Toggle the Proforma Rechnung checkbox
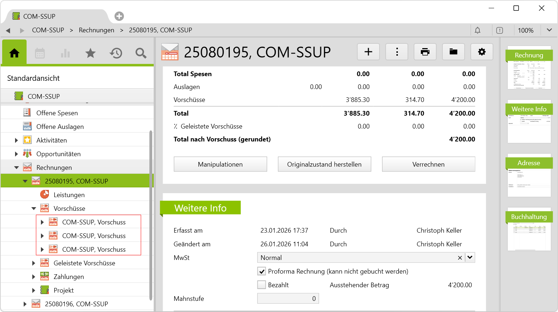This screenshot has width=558, height=312. tap(262, 271)
